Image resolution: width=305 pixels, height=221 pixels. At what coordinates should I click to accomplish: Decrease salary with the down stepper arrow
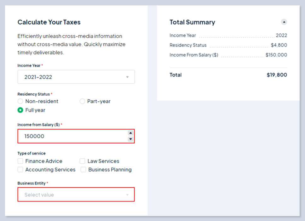tap(130, 139)
